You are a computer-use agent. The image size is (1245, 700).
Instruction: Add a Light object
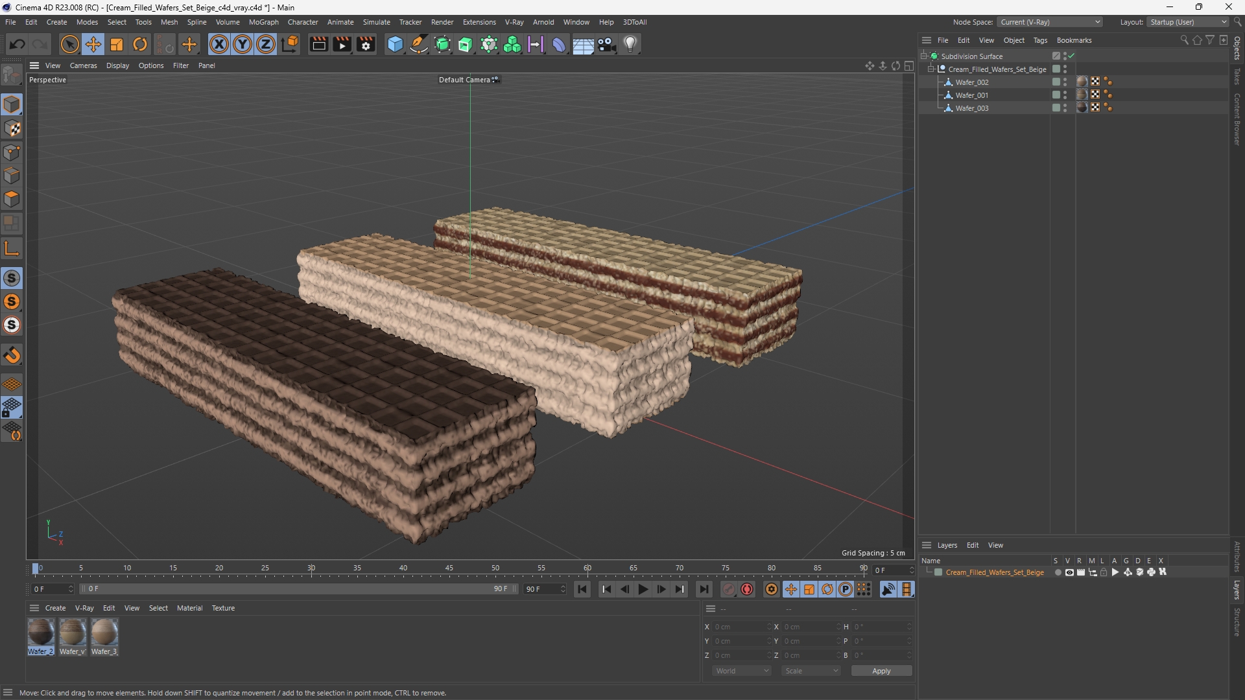(630, 44)
